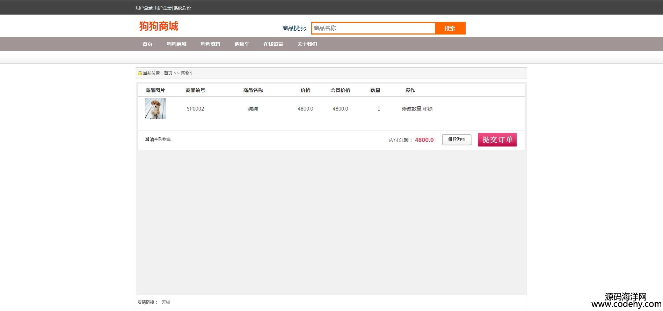
Task: Focus the 商品名称 search input field
Action: (373, 28)
